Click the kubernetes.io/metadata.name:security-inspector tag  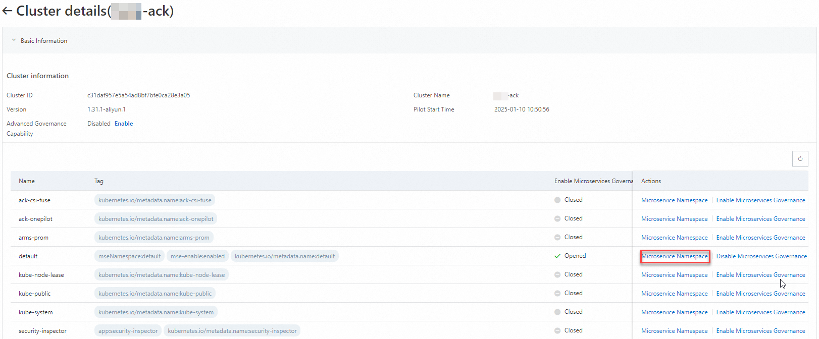pyautogui.click(x=232, y=331)
